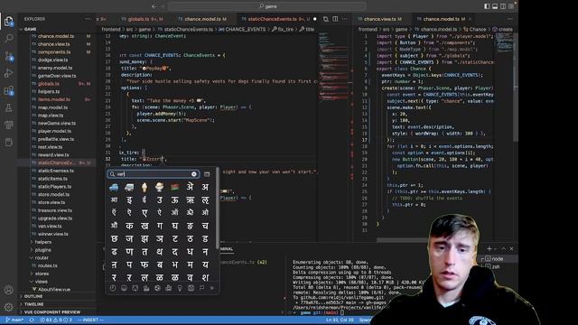Expand the TIMELINE section
578x325 pixels.
coord(34,304)
